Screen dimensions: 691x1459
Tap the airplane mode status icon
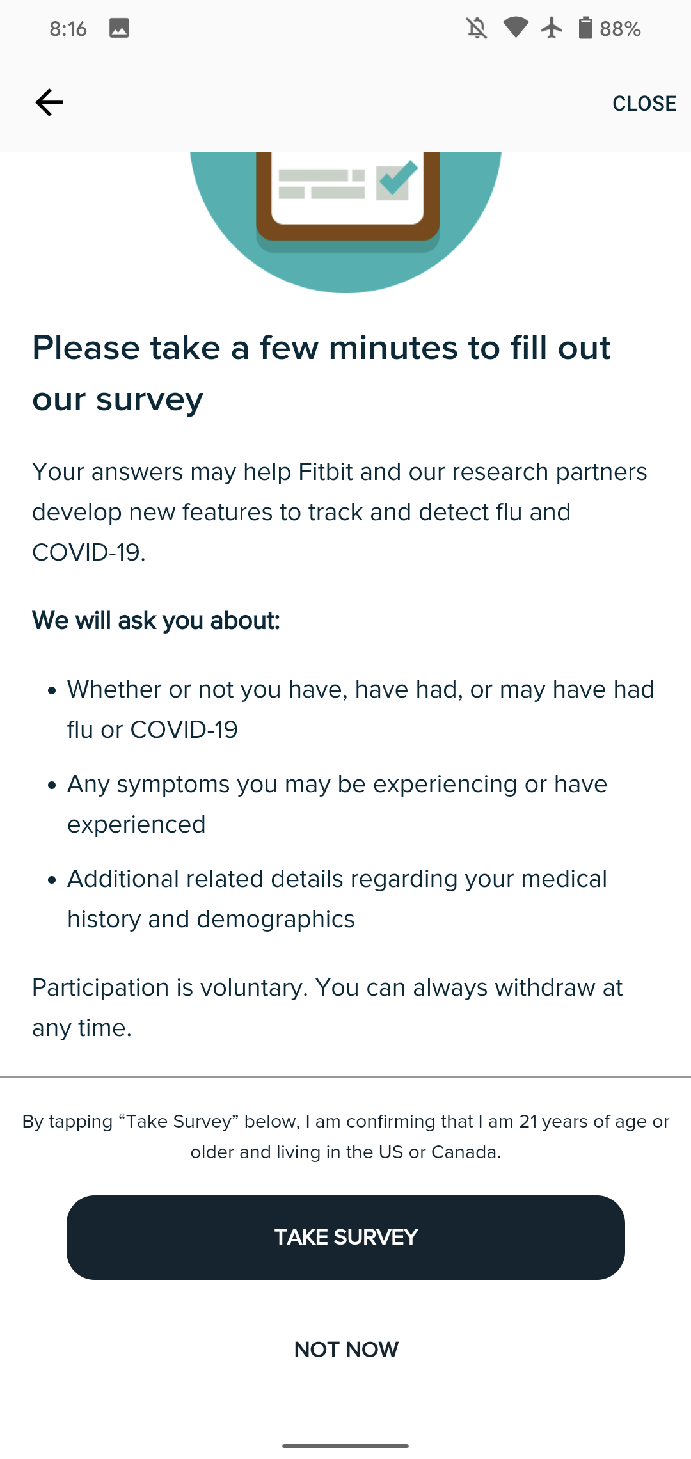[552, 28]
